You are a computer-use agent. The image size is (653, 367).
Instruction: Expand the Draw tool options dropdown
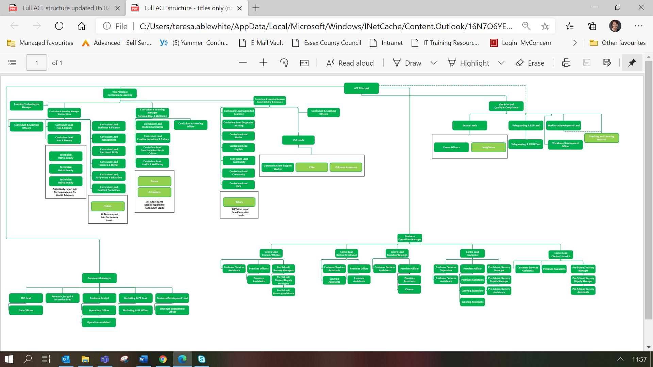tap(434, 63)
